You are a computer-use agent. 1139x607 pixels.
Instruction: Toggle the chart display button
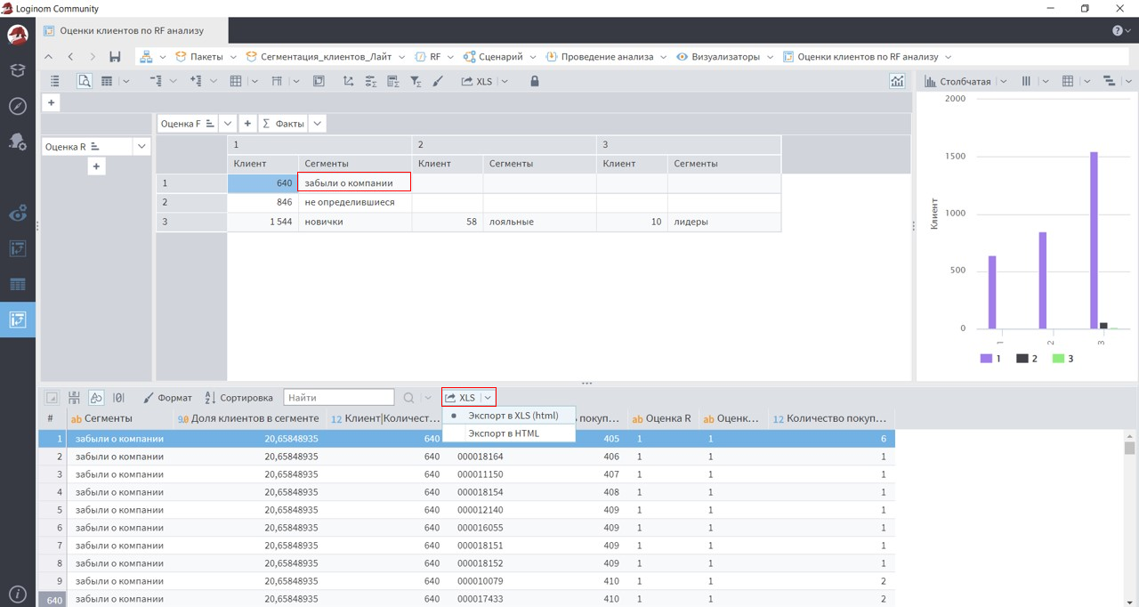896,81
